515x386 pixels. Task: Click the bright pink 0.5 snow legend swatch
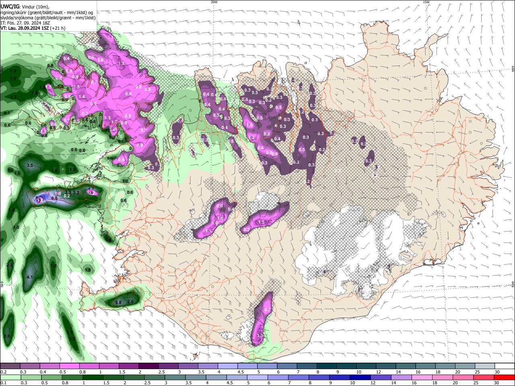tap(69, 366)
